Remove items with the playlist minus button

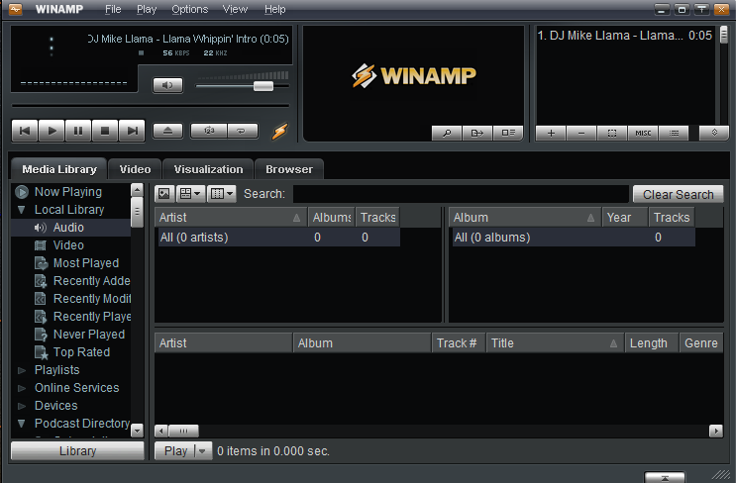point(581,134)
